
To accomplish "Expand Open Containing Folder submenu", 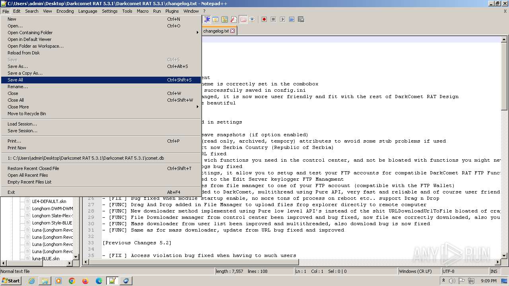I will [101, 33].
